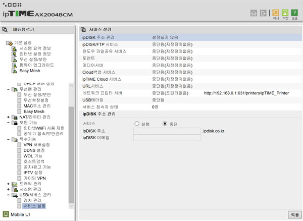The width and height of the screenshot is (303, 221).
Task: Click the menu search magnifier icon
Action: (x=5, y=30)
